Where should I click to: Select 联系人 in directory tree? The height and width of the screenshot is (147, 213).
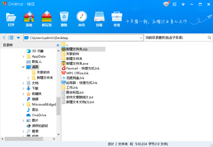pyautogui.click(x=37, y=62)
